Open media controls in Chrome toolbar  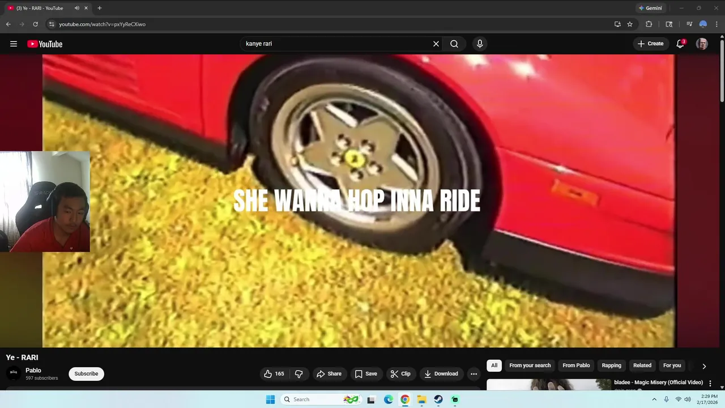click(x=689, y=24)
